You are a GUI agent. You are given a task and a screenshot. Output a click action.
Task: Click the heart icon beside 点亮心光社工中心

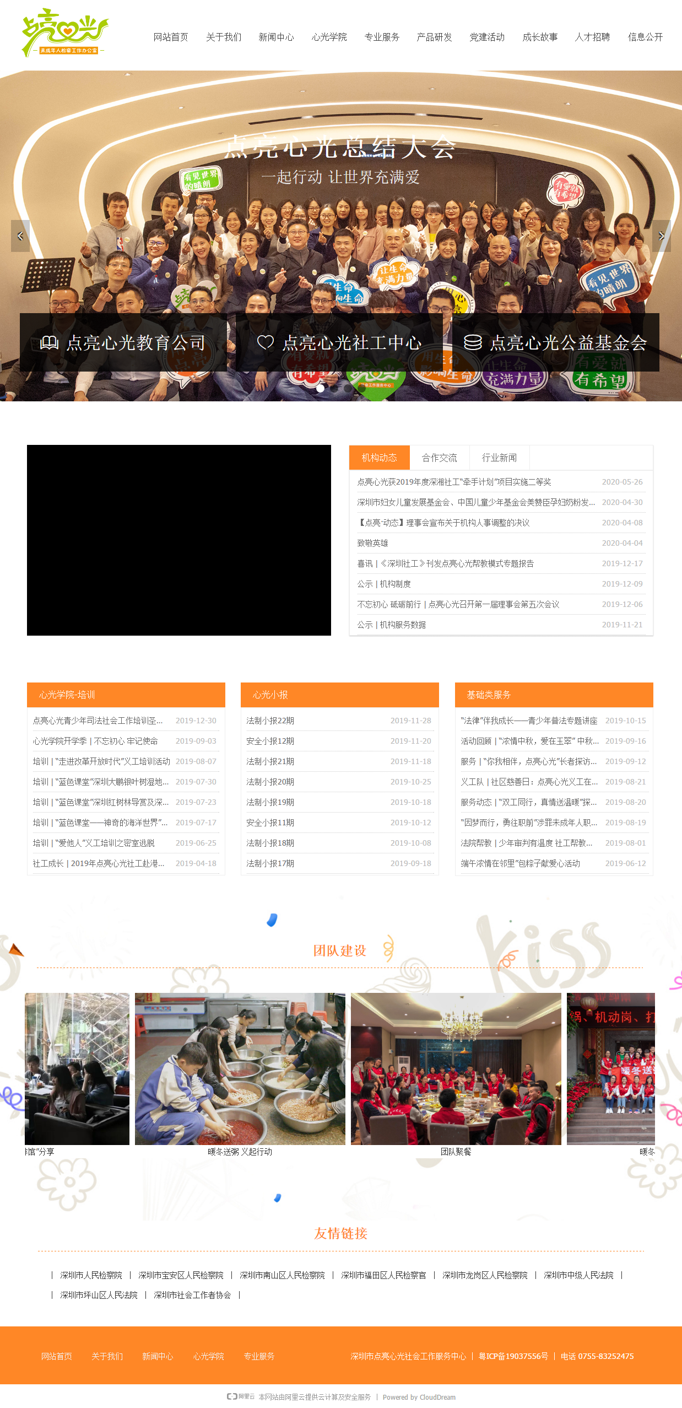click(266, 342)
